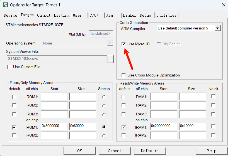Screen dimensions: 228x156
Task: Click the browse button for System Viewer File
Action: pos(110,59)
